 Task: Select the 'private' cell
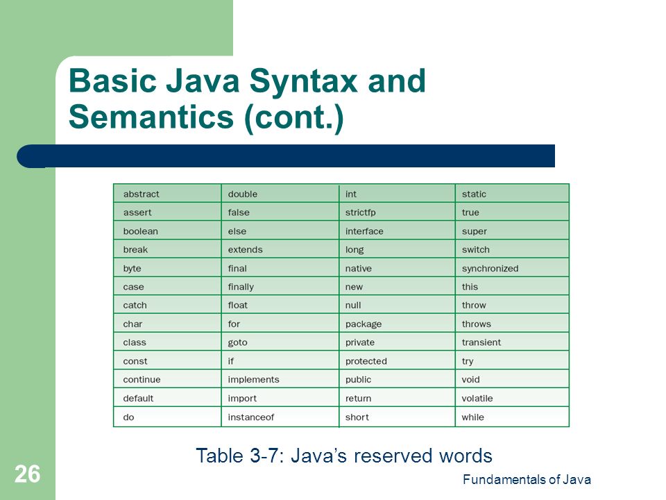point(397,342)
